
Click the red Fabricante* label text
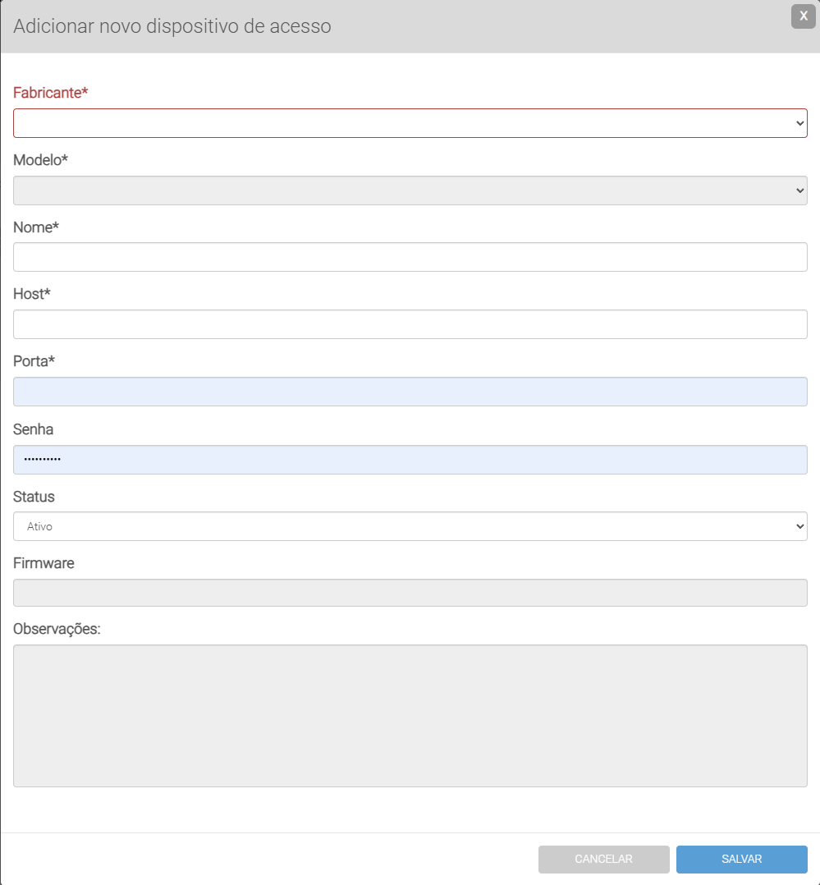coord(50,93)
